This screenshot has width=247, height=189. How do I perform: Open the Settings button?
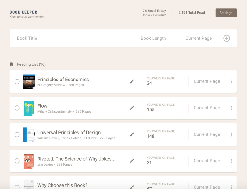click(226, 13)
